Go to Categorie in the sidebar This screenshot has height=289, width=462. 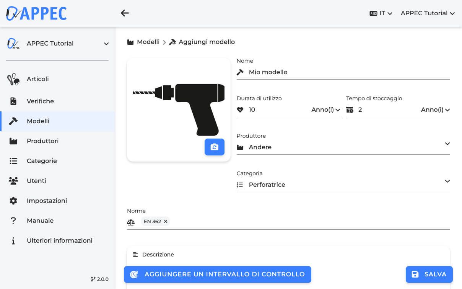tap(42, 161)
